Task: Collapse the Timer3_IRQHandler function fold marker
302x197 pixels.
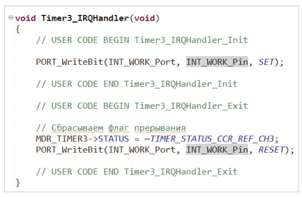Action: click(x=11, y=18)
